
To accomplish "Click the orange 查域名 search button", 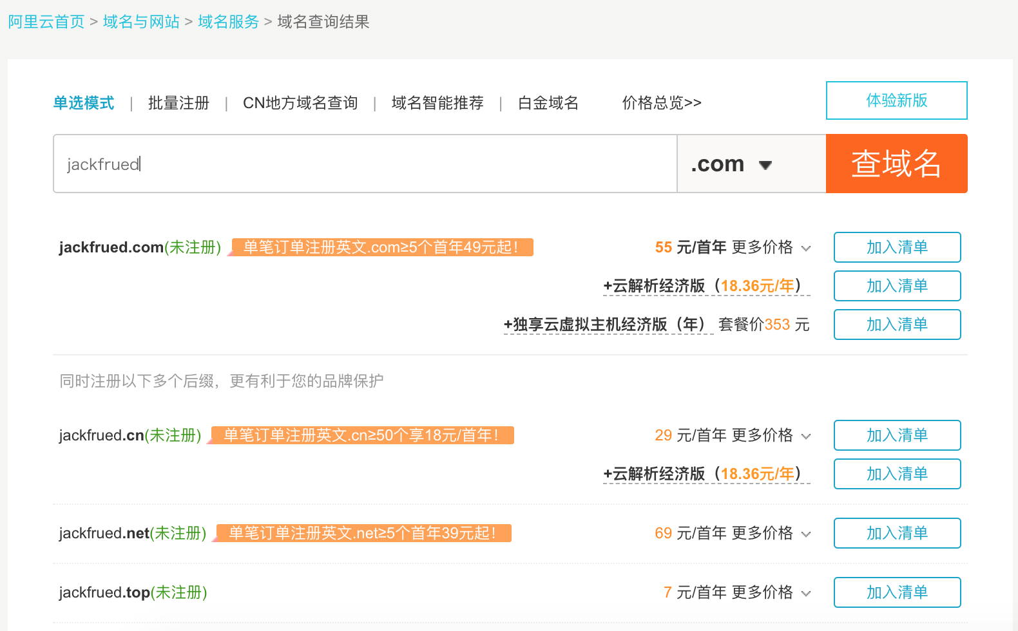I will pos(896,164).
